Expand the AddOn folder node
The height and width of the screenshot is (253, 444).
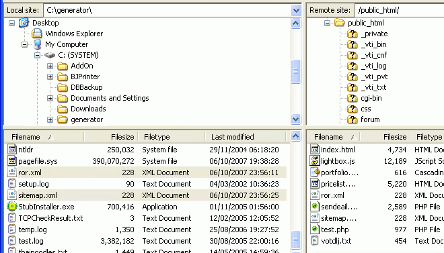click(50, 66)
